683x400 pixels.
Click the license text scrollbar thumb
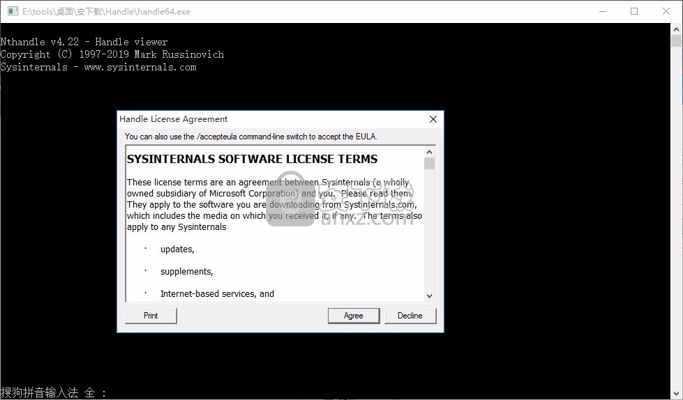429,163
